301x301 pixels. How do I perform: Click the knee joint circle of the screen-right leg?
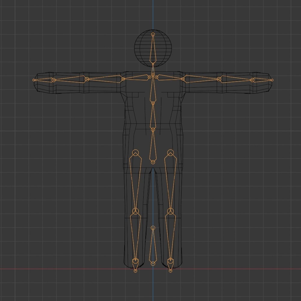170,211
